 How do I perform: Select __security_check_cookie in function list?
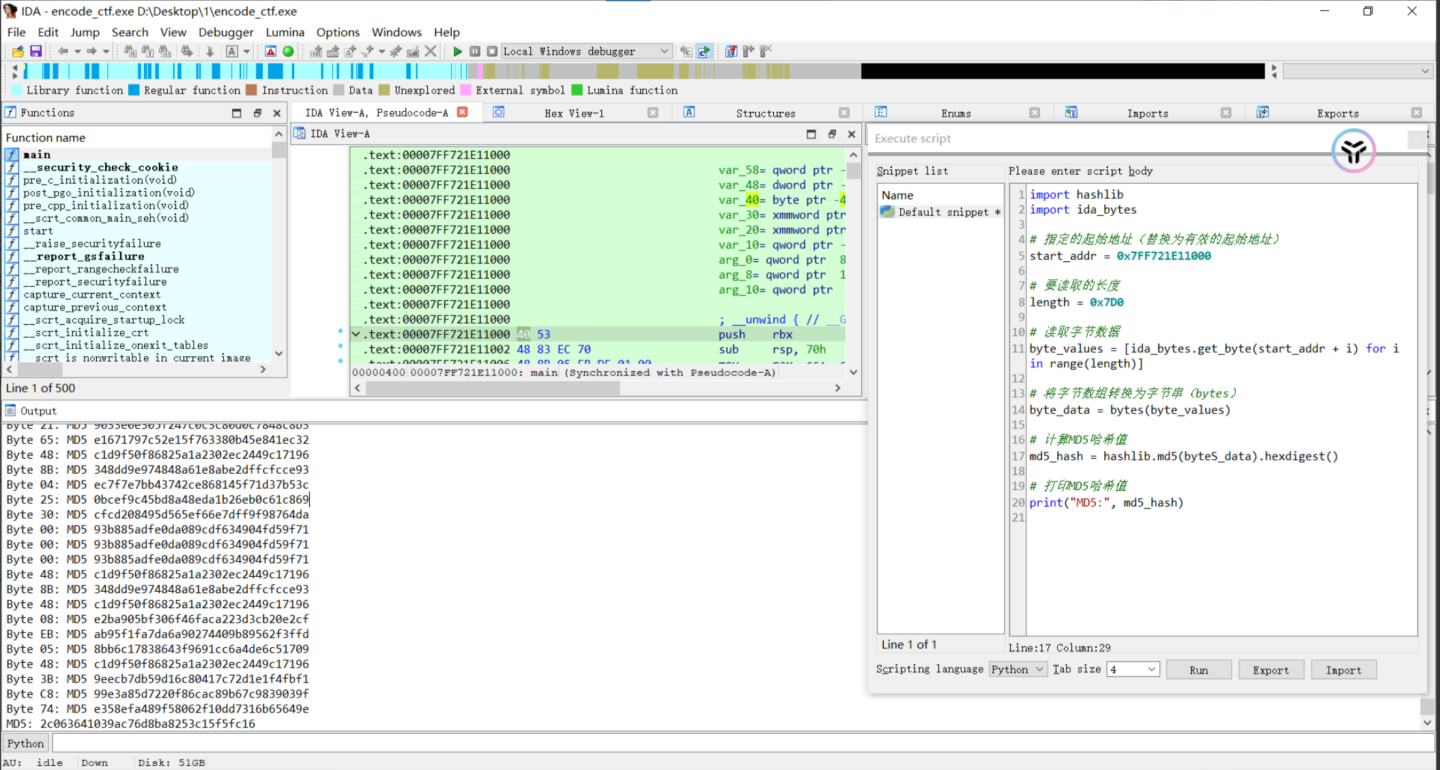click(x=100, y=167)
